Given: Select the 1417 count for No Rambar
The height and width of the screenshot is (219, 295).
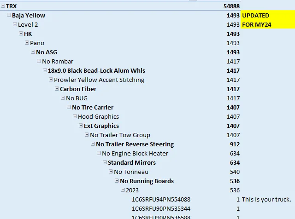Looking at the screenshot, I should (233, 61).
